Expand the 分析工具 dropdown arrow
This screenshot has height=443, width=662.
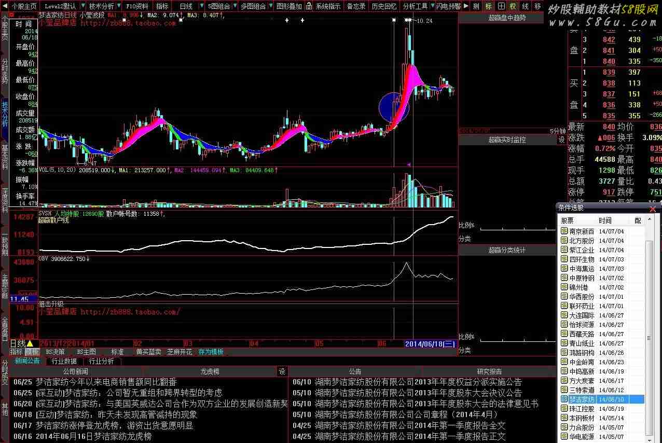point(432,6)
